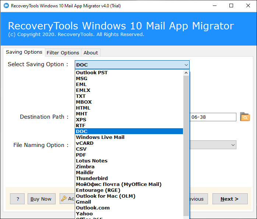Close the Migrator window
Screen dimensions: 257x219
[x=248, y=6]
